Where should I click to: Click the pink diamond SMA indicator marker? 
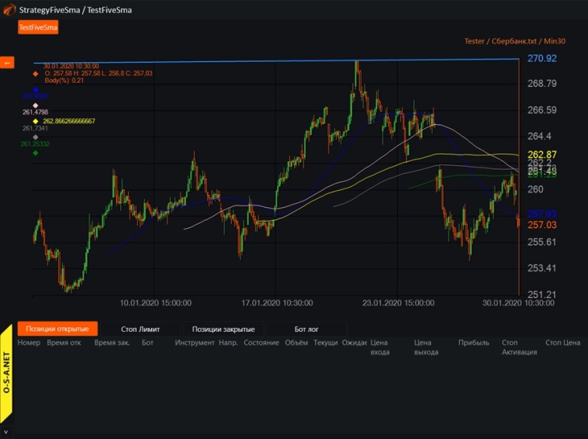point(36,105)
